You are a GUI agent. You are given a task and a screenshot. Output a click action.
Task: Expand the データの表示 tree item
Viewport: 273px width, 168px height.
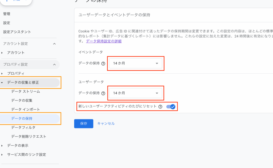[2, 146]
